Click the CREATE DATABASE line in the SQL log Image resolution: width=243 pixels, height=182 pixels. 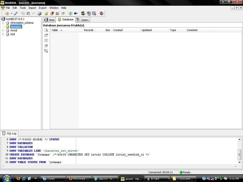pyautogui.click(x=79, y=155)
